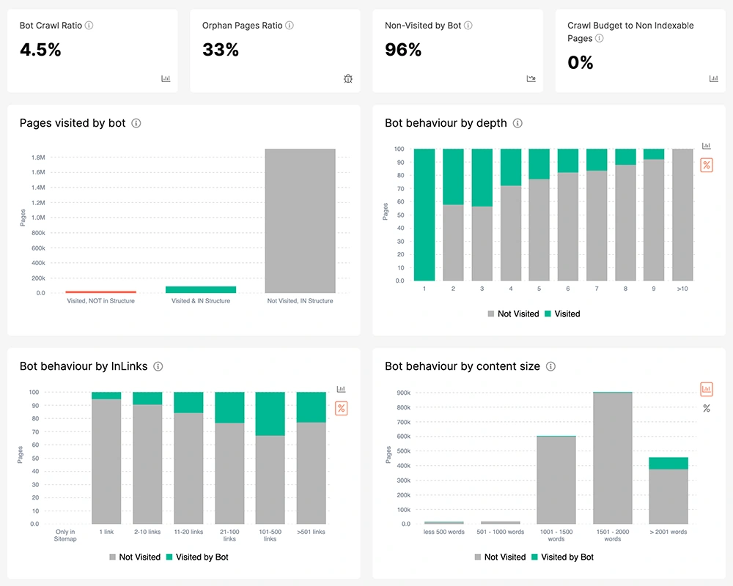Image resolution: width=733 pixels, height=586 pixels.
Task: Click bar chart icon on Crawl Budget card
Action: (713, 78)
